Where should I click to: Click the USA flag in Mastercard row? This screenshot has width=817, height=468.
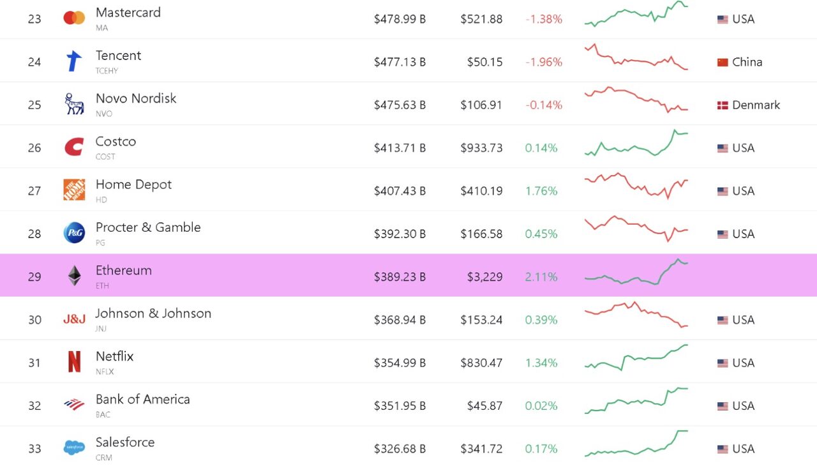(723, 20)
